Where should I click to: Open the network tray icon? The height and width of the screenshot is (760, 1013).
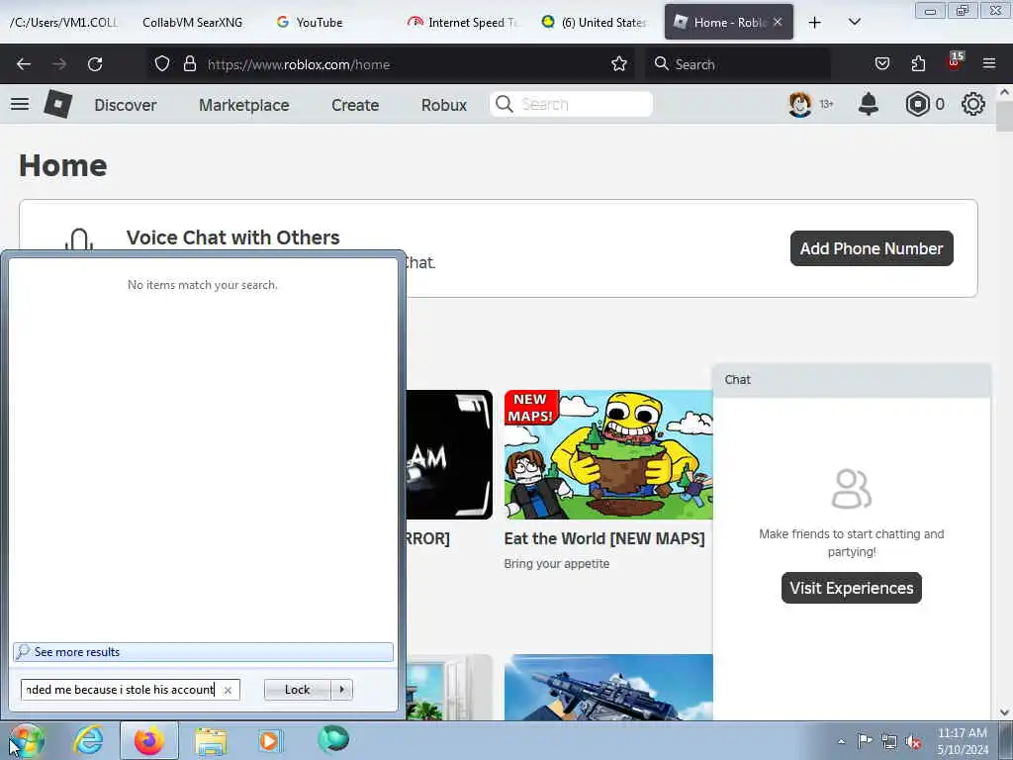(889, 742)
